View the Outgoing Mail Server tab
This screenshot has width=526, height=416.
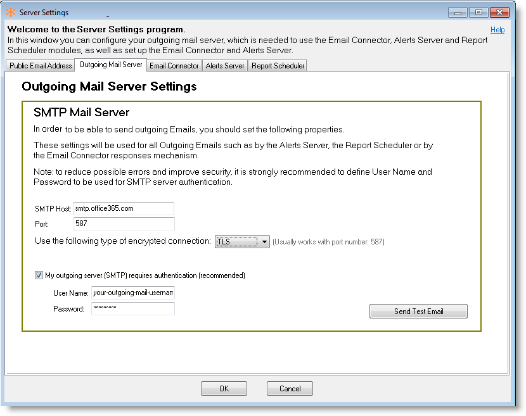tap(110, 65)
